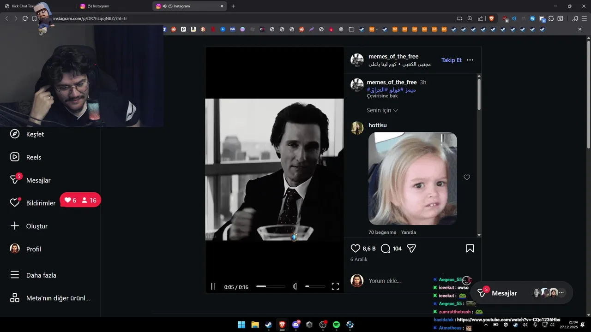The height and width of the screenshot is (332, 591).
Task: Show hidden system tray icons
Action: [x=486, y=325]
